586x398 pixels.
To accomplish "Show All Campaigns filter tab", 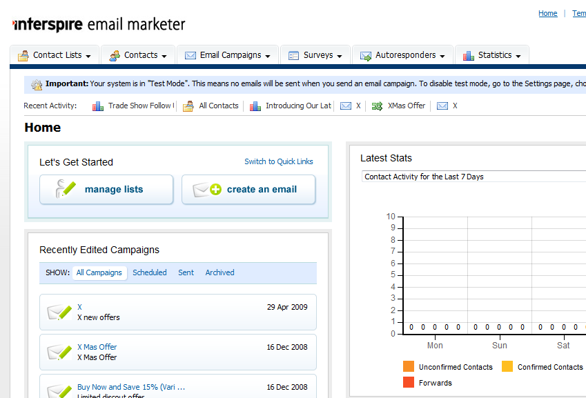I will 99,272.
